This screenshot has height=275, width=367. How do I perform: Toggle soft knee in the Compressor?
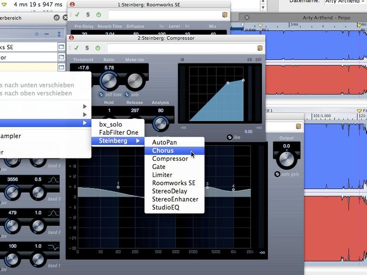(x=101, y=94)
